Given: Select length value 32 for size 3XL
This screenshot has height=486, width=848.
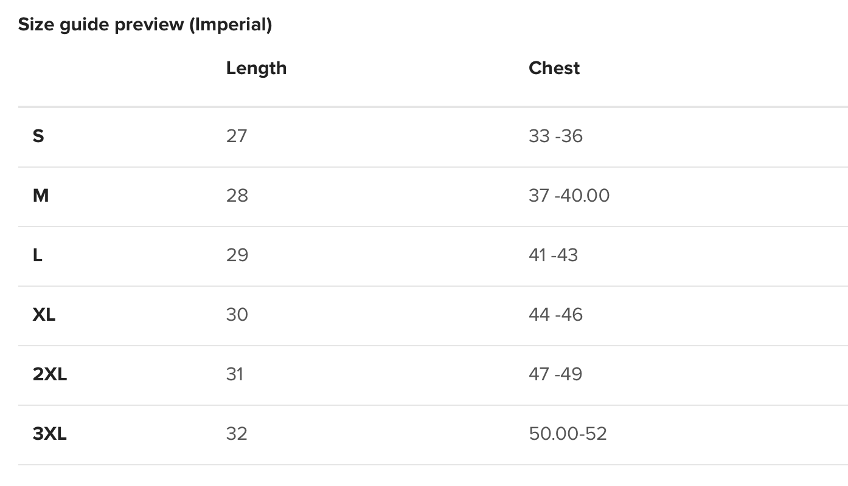Looking at the screenshot, I should [237, 434].
